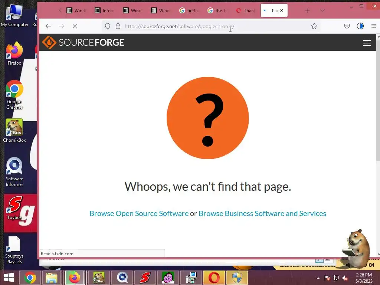Image resolution: width=380 pixels, height=285 pixels.
Task: Open Firefox desktop shortcut
Action: click(x=14, y=53)
